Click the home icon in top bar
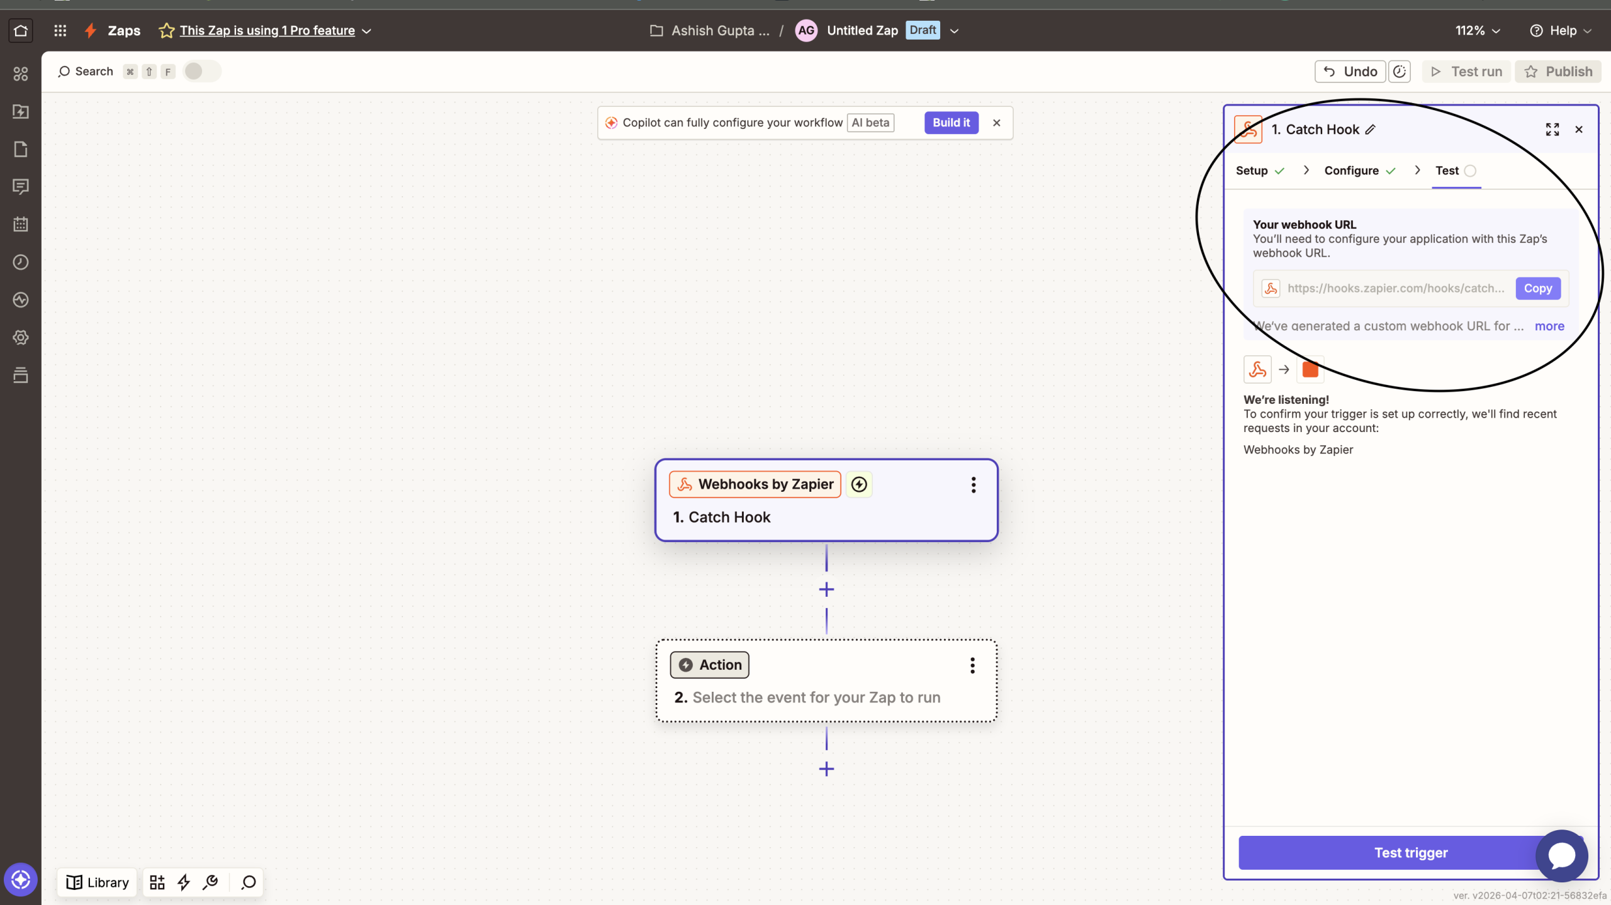Image resolution: width=1611 pixels, height=905 pixels. pos(21,30)
